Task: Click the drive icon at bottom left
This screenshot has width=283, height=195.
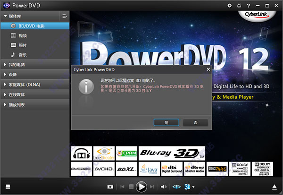Action: pyautogui.click(x=8, y=187)
